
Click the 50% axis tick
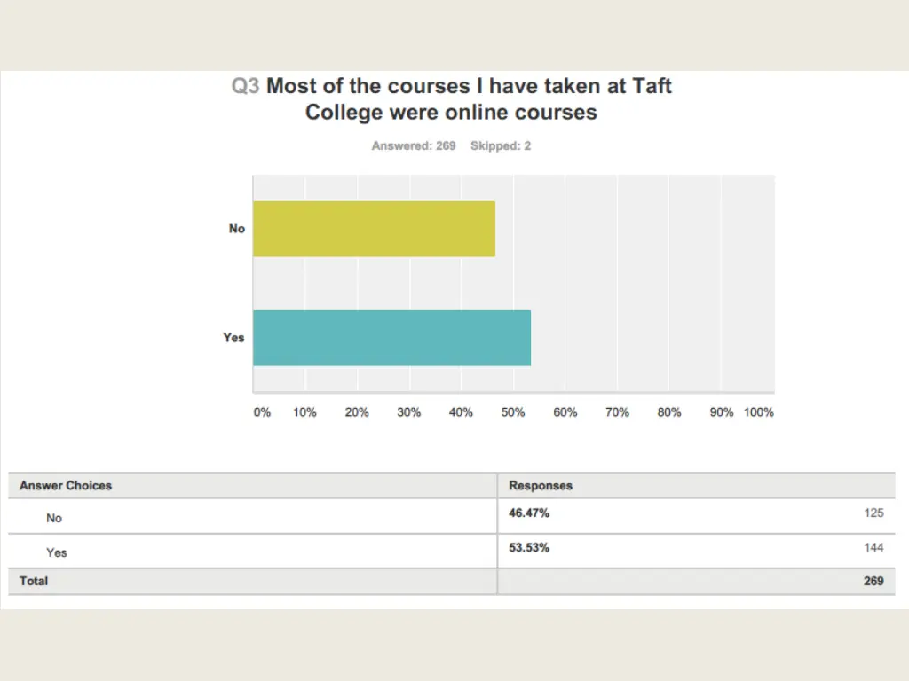[x=512, y=412]
